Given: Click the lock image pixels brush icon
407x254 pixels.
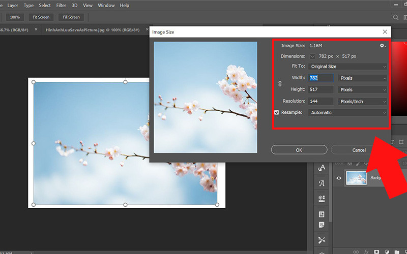Looking at the screenshot, I should pyautogui.click(x=358, y=164).
